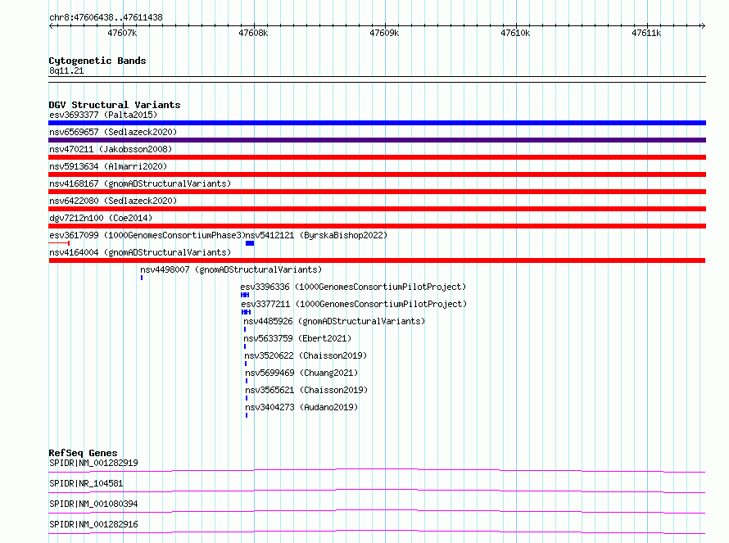
Task: Open dgv7212n100 (Coe2014) variant label
Action: coord(101,218)
